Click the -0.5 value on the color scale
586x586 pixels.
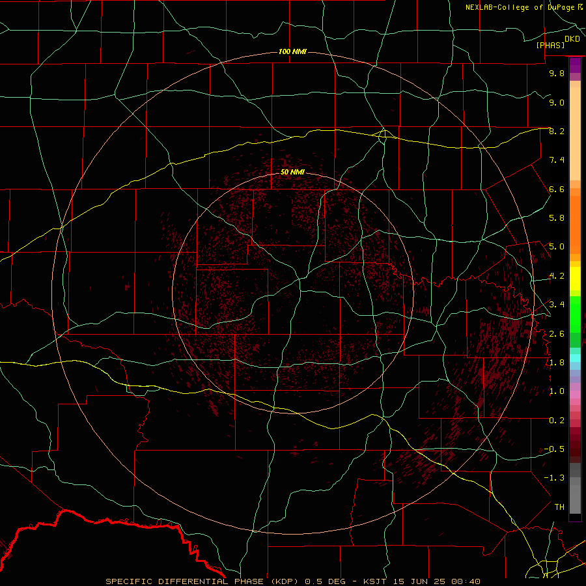click(x=554, y=449)
